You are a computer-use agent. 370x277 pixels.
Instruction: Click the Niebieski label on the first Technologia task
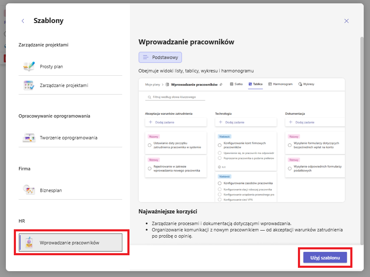224,136
